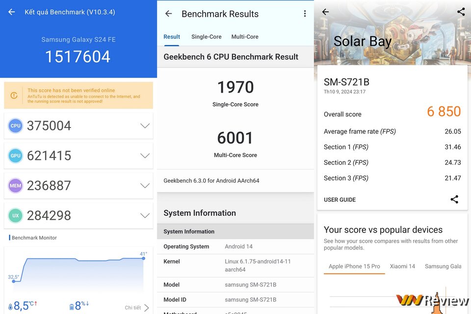
Task: Tap the Benchmark Monitor heading
Action: [34, 237]
